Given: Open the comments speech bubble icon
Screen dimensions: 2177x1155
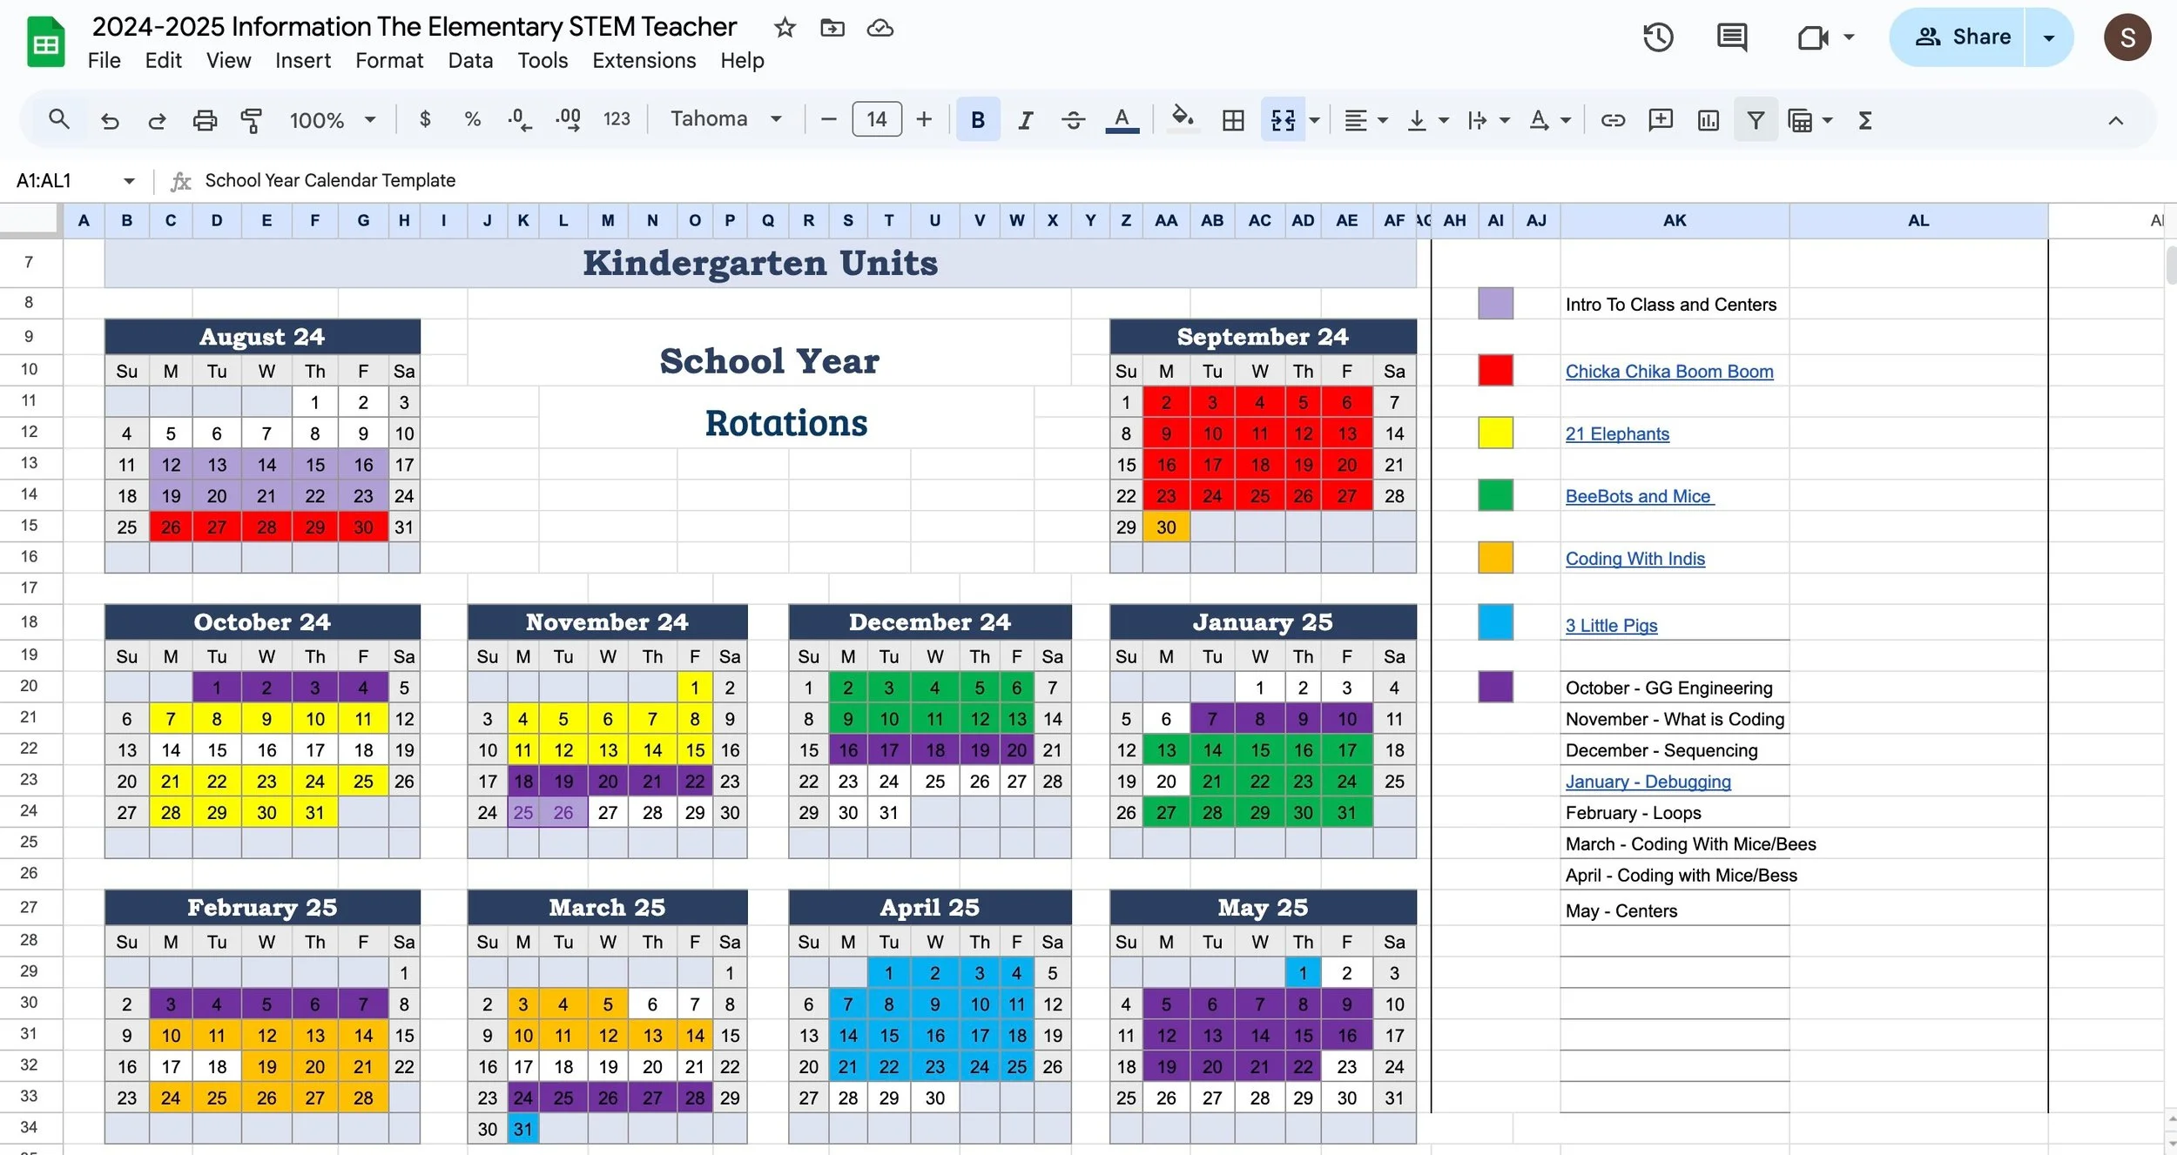Looking at the screenshot, I should point(1731,37).
